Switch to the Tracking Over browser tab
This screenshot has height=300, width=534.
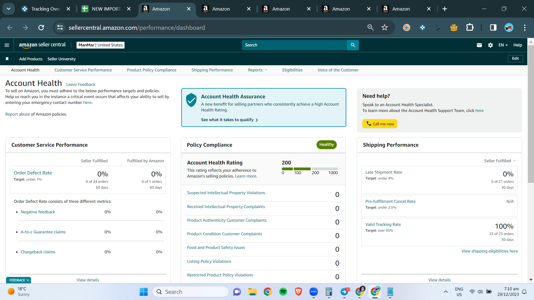(46, 9)
